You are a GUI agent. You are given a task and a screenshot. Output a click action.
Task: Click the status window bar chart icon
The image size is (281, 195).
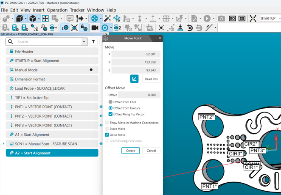242,18
